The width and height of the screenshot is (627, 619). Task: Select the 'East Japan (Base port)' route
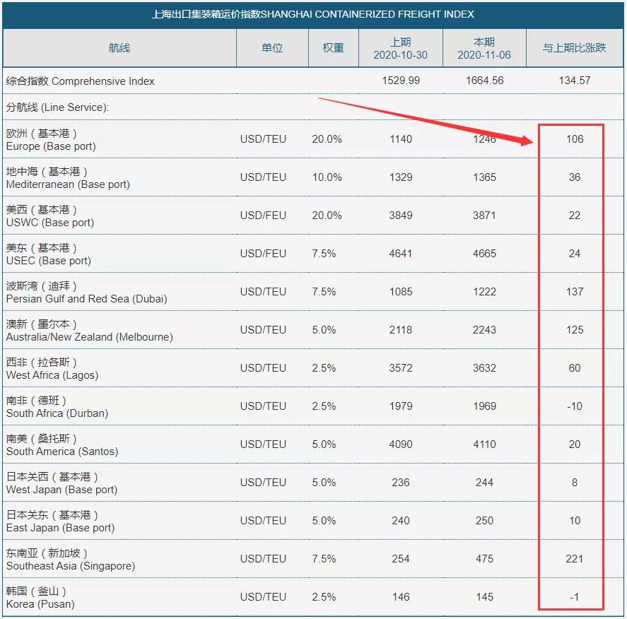(x=60, y=528)
